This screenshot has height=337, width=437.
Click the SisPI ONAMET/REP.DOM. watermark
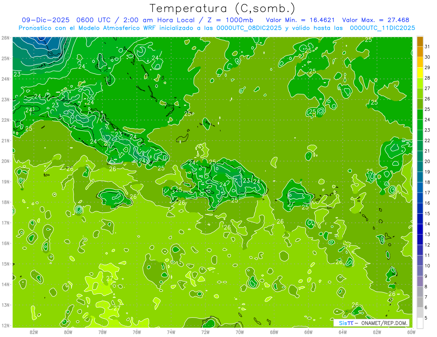tap(371, 323)
